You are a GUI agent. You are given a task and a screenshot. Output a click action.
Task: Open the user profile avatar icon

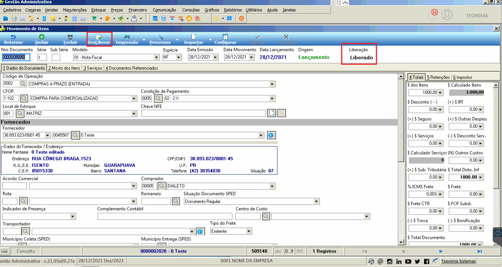click(447, 15)
